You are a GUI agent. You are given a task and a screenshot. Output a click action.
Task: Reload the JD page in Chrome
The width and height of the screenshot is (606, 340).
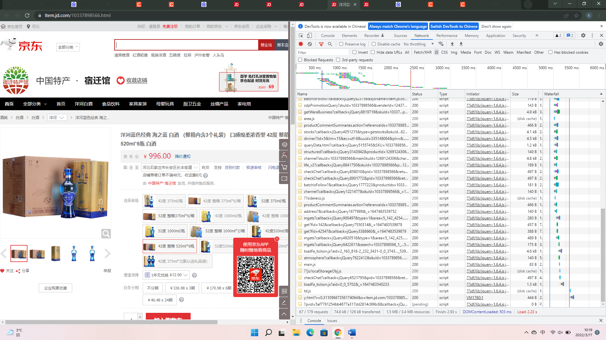[x=27, y=15]
